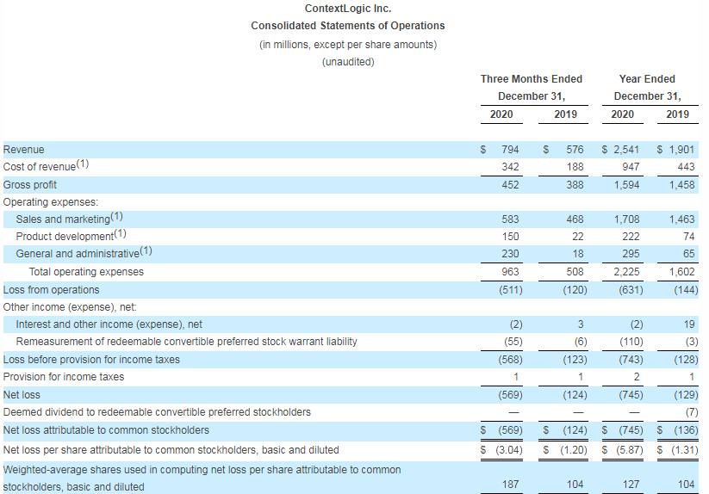This screenshot has height=494, width=709.
Task: Click the Product development value 150
Action: [510, 236]
